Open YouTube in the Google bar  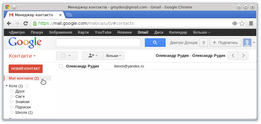[103, 32]
